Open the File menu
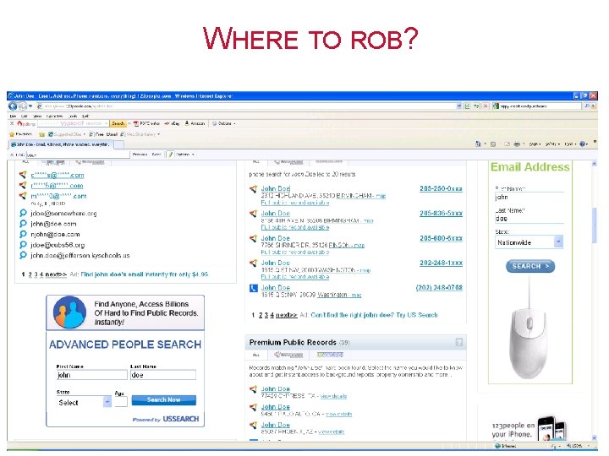 [13, 116]
